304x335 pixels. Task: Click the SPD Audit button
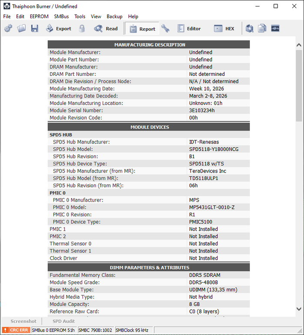[64, 321]
